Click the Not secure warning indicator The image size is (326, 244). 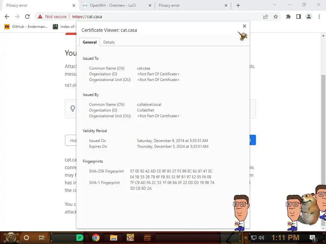pos(52,17)
